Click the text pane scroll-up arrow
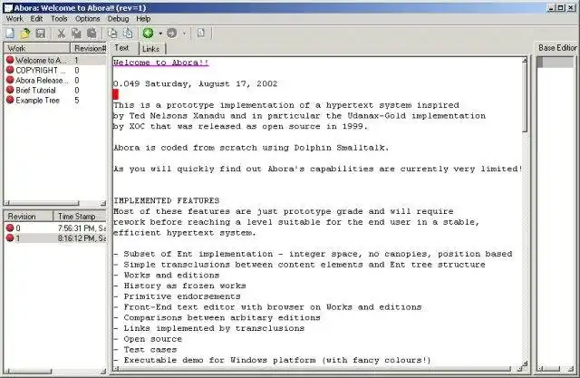Viewport: 580px width, 378px height. [x=525, y=61]
